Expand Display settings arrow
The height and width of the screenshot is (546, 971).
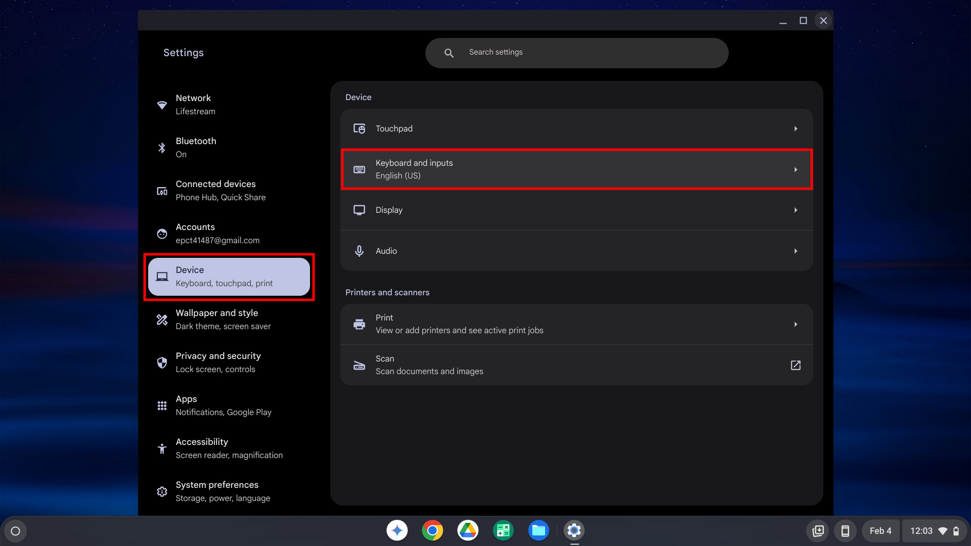point(796,210)
